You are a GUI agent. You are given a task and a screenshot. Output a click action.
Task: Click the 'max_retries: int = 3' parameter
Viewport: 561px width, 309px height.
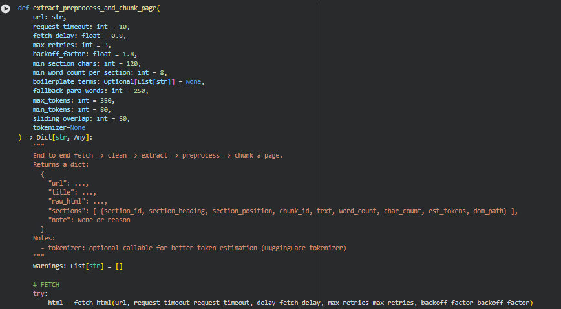[72, 45]
